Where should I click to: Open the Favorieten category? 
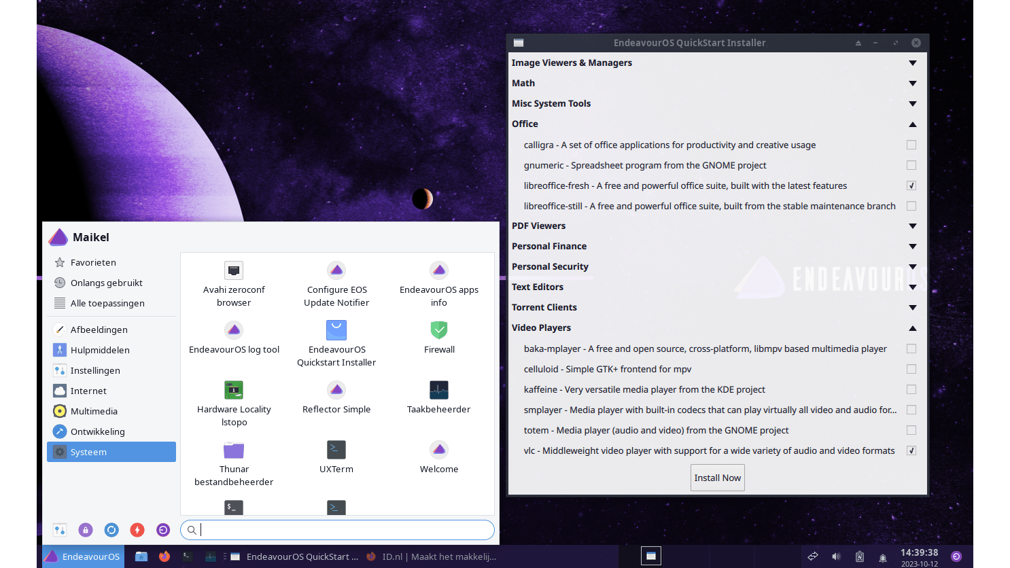(93, 262)
